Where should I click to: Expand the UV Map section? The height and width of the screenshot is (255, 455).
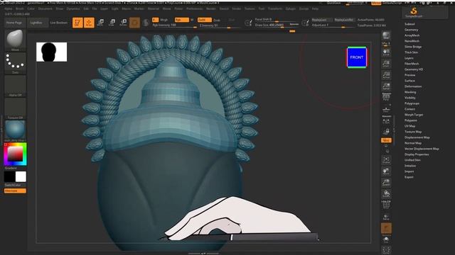point(410,126)
